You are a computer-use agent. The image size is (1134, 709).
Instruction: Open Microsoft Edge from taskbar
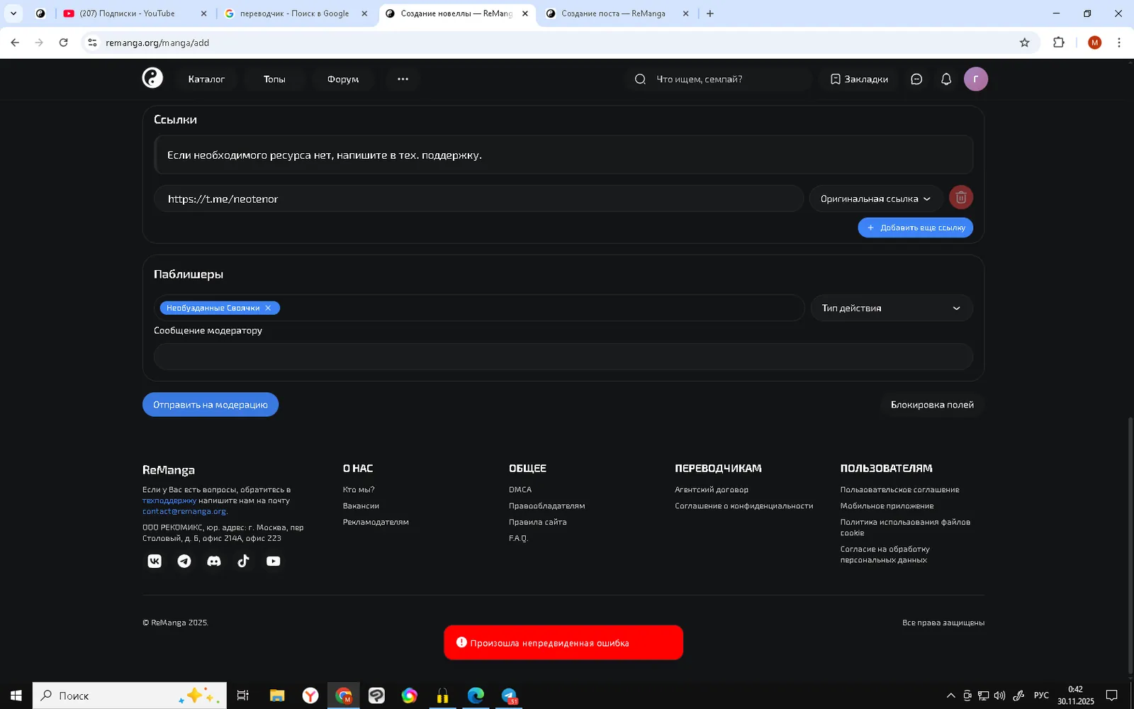click(x=476, y=696)
